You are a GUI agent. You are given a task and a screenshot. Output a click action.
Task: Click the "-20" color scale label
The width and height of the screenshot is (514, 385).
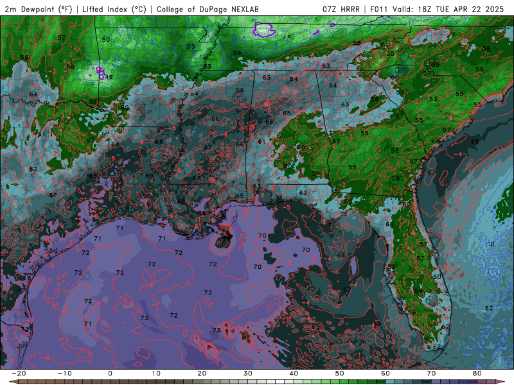tap(19, 373)
